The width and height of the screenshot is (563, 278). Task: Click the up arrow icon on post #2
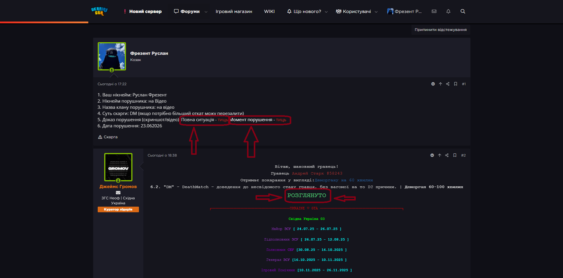[440, 155]
